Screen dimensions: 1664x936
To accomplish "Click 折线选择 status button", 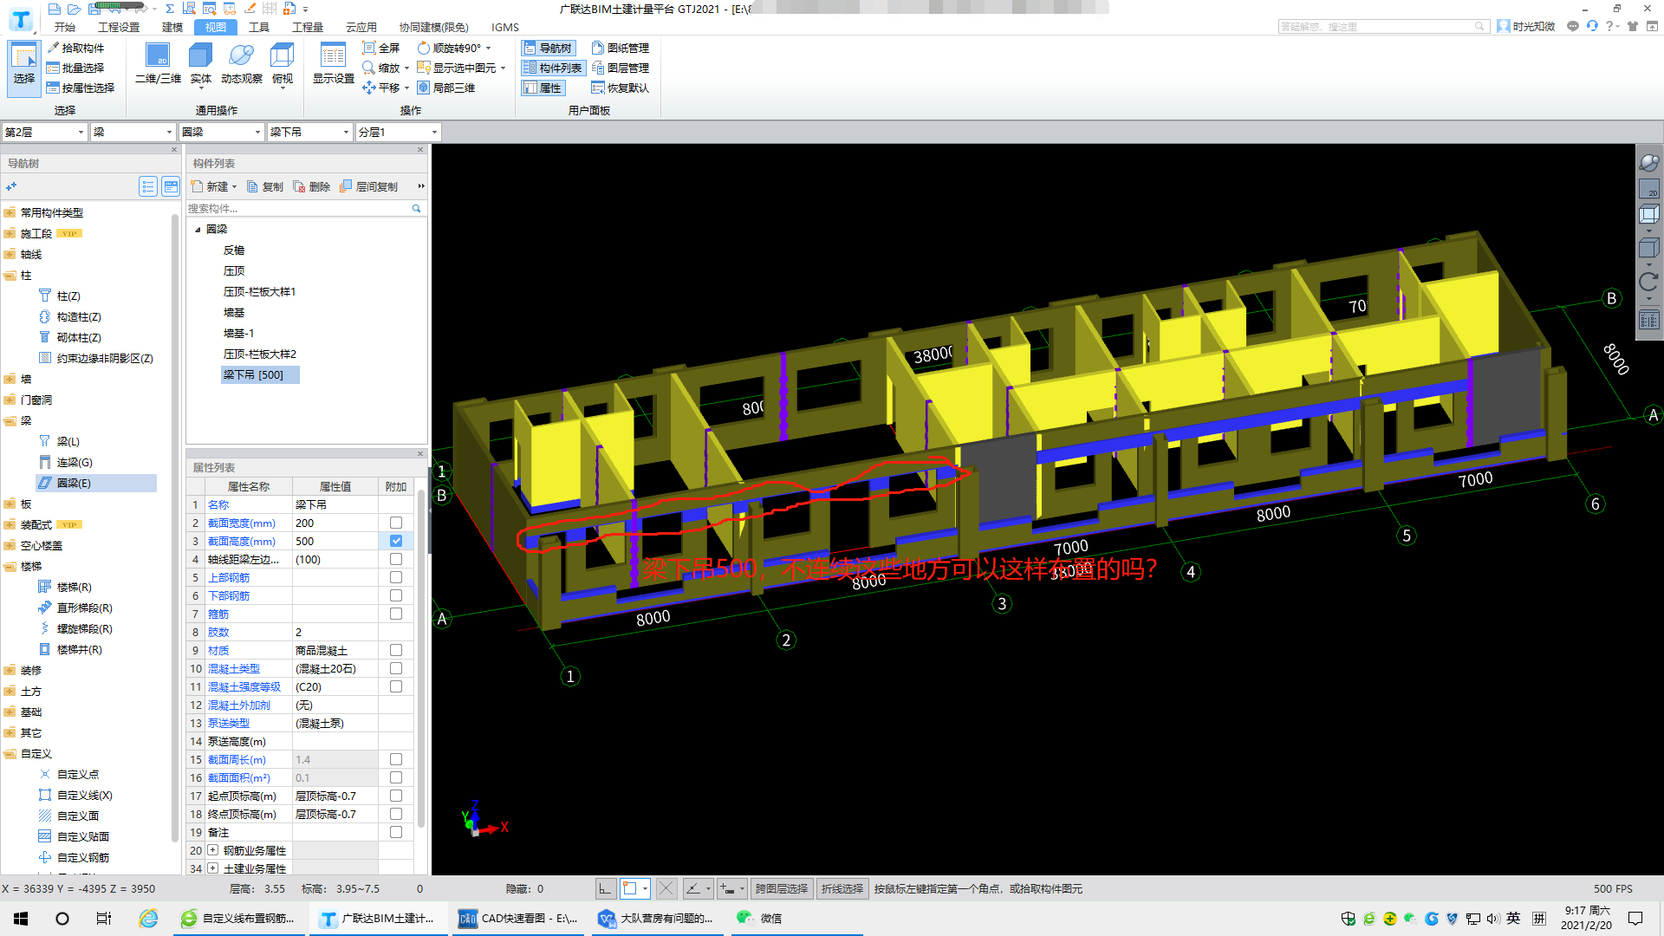I will pos(842,888).
